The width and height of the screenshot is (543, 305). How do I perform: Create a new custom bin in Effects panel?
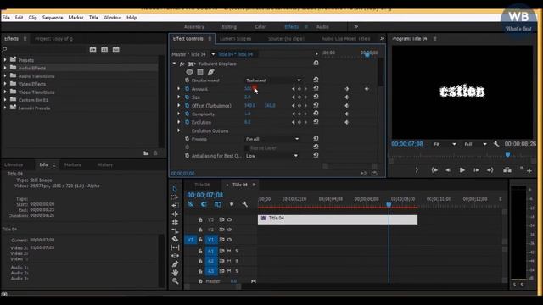pyautogui.click(x=146, y=152)
